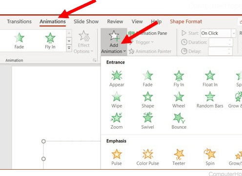Apply the Pulse emphasis effect

pyautogui.click(x=117, y=157)
